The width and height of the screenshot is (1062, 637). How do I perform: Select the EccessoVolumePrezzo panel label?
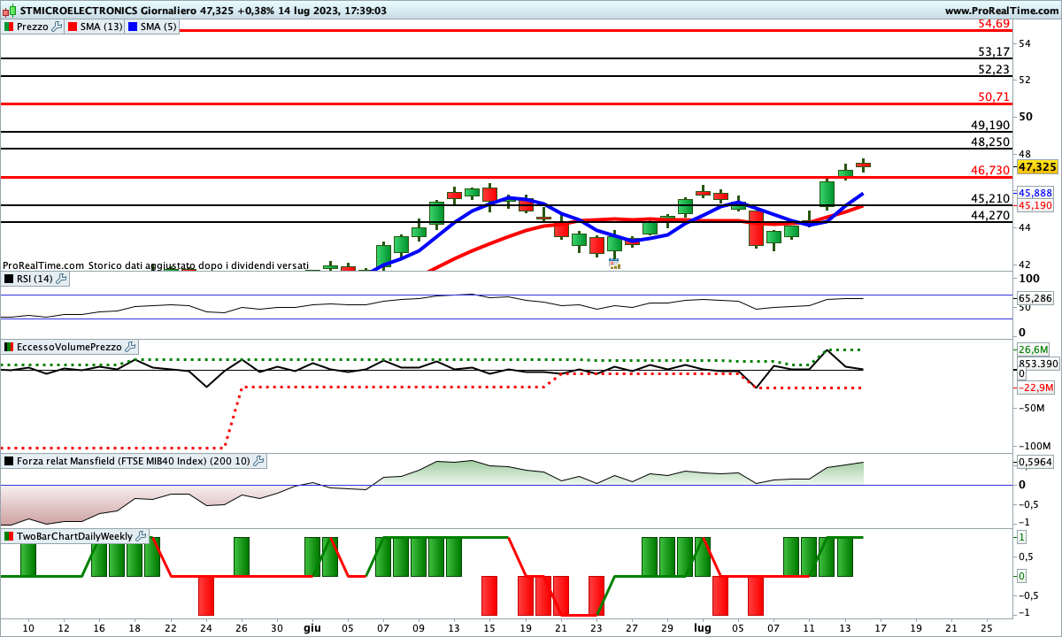[x=69, y=347]
